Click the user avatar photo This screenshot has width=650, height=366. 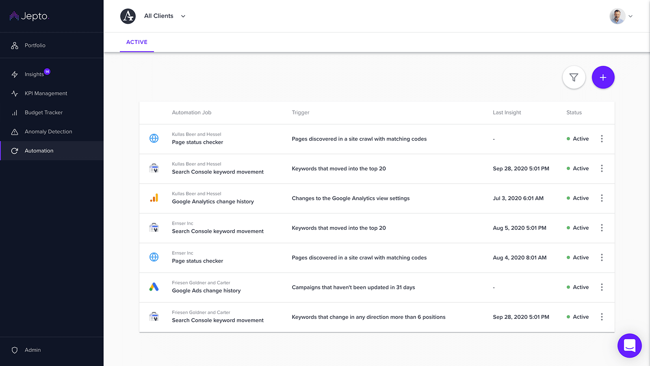click(x=617, y=16)
